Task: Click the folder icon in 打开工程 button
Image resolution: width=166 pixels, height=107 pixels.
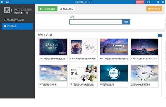Action: (61, 9)
